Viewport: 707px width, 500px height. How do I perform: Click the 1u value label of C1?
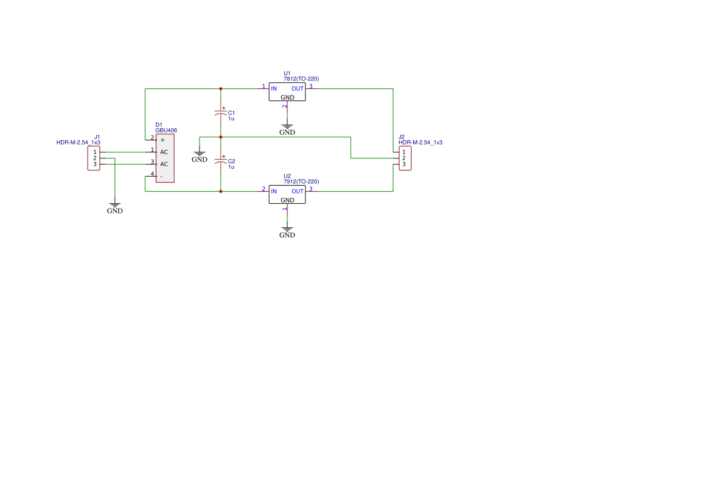click(230, 119)
